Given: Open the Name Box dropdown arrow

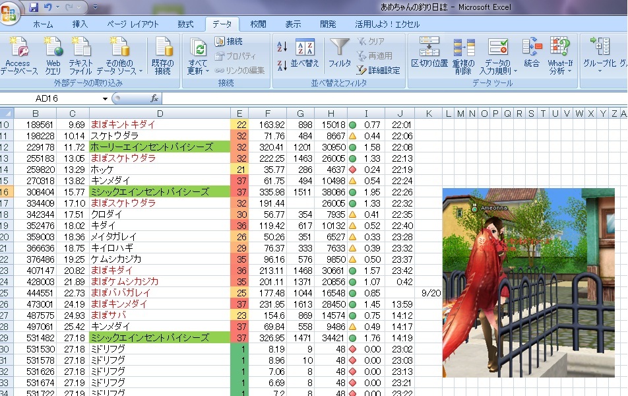Looking at the screenshot, I should (105, 98).
